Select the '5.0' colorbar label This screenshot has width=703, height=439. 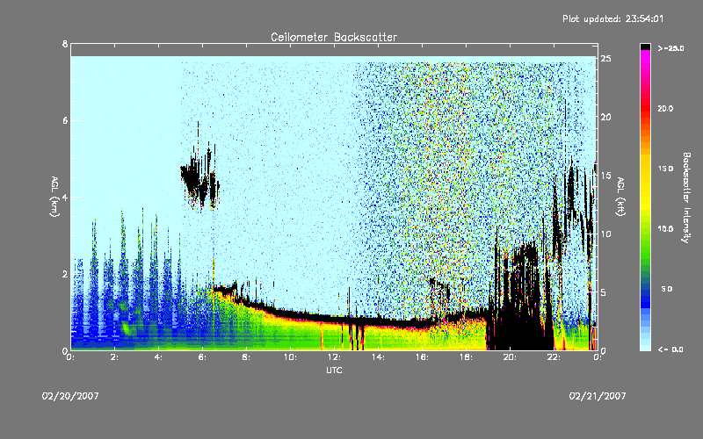667,289
